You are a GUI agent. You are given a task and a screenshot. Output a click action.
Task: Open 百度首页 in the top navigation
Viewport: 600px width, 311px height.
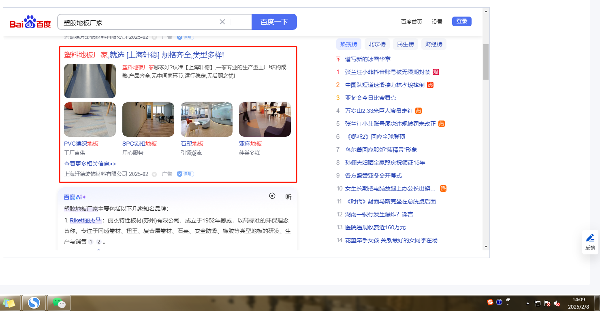coord(412,22)
